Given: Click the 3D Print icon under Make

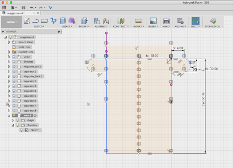Looking at the screenshot, I should 166,21.
